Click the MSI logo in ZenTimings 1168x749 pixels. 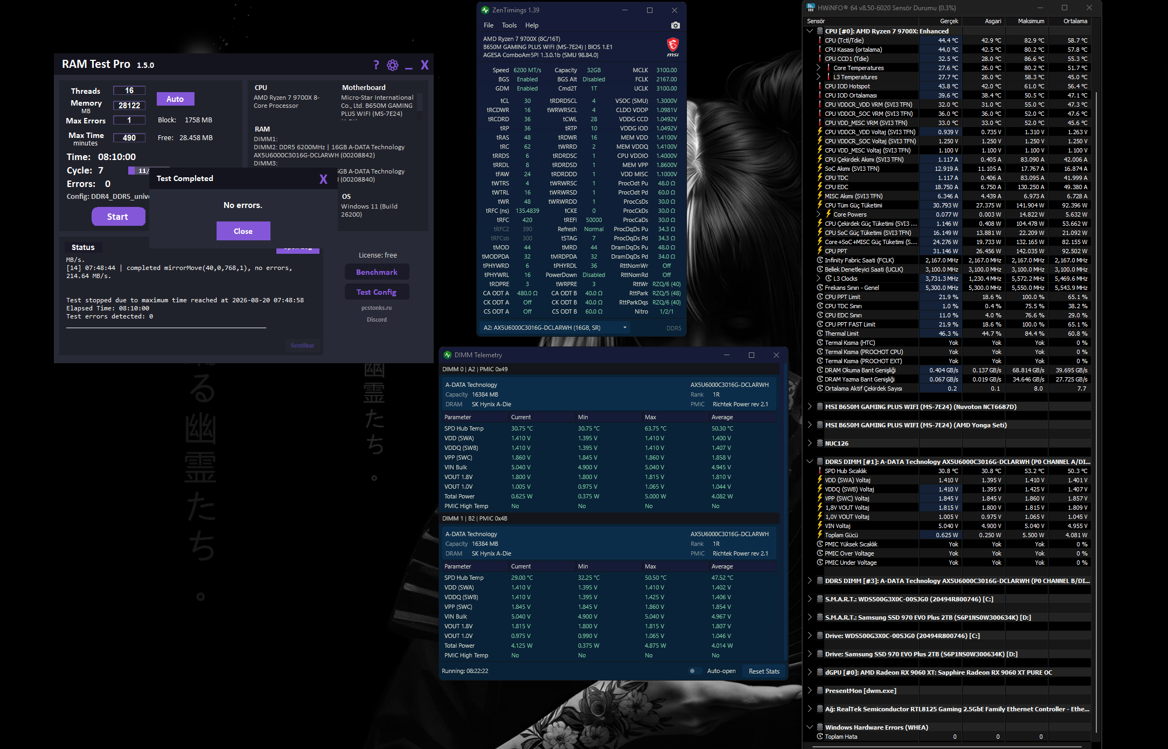point(673,47)
